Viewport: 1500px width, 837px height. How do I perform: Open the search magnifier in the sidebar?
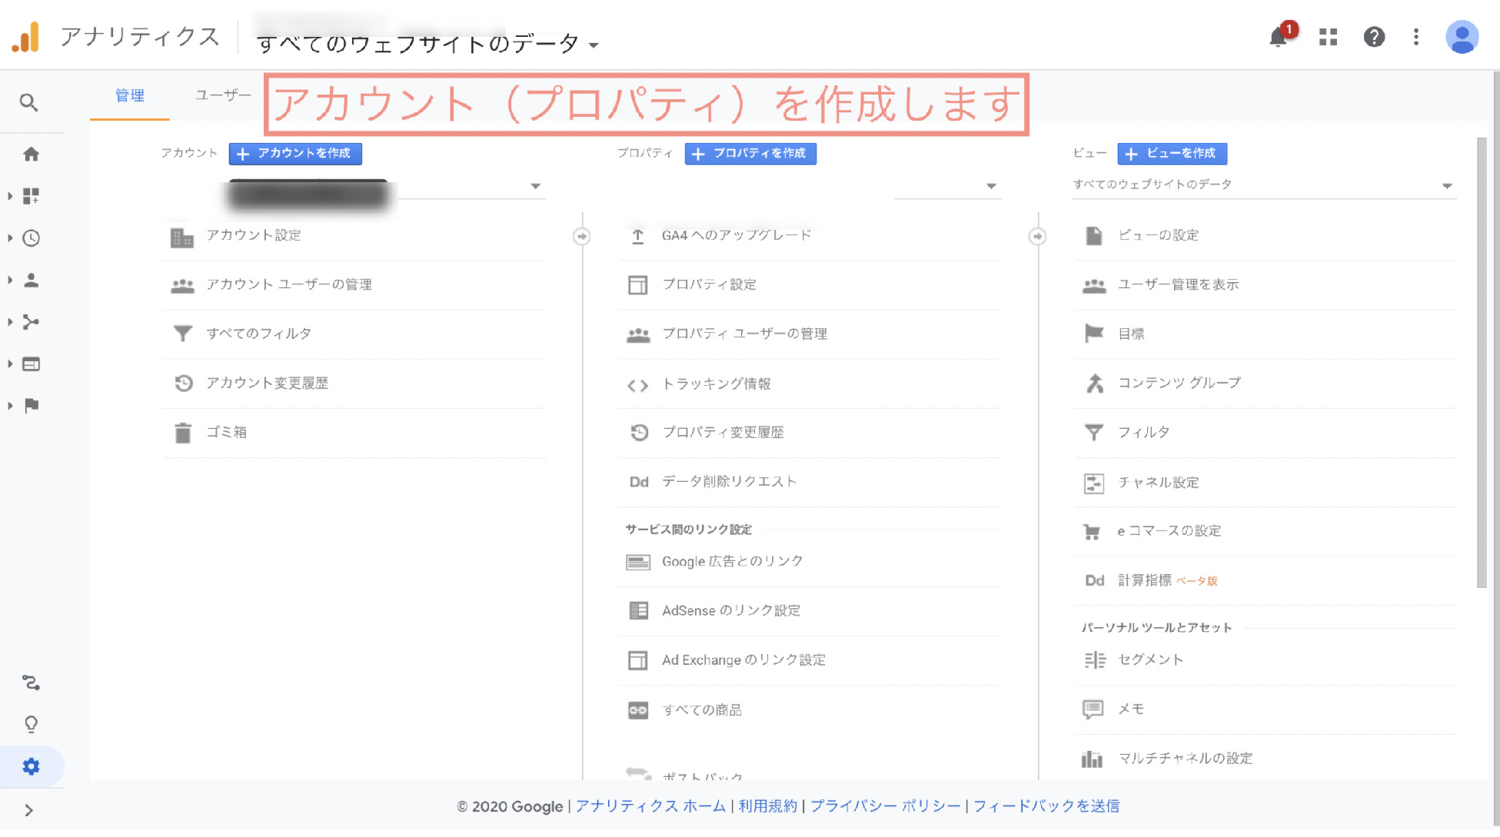click(30, 101)
